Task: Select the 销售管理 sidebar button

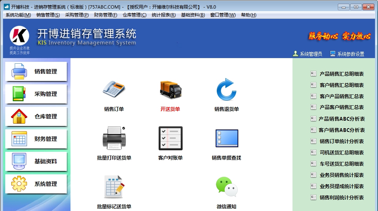Action: (36, 71)
